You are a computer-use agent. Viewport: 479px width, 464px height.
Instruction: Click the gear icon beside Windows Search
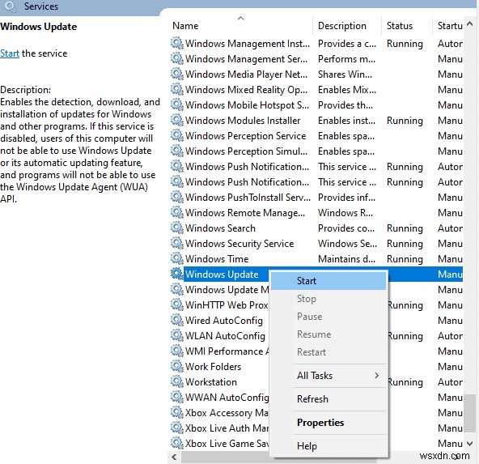177,228
